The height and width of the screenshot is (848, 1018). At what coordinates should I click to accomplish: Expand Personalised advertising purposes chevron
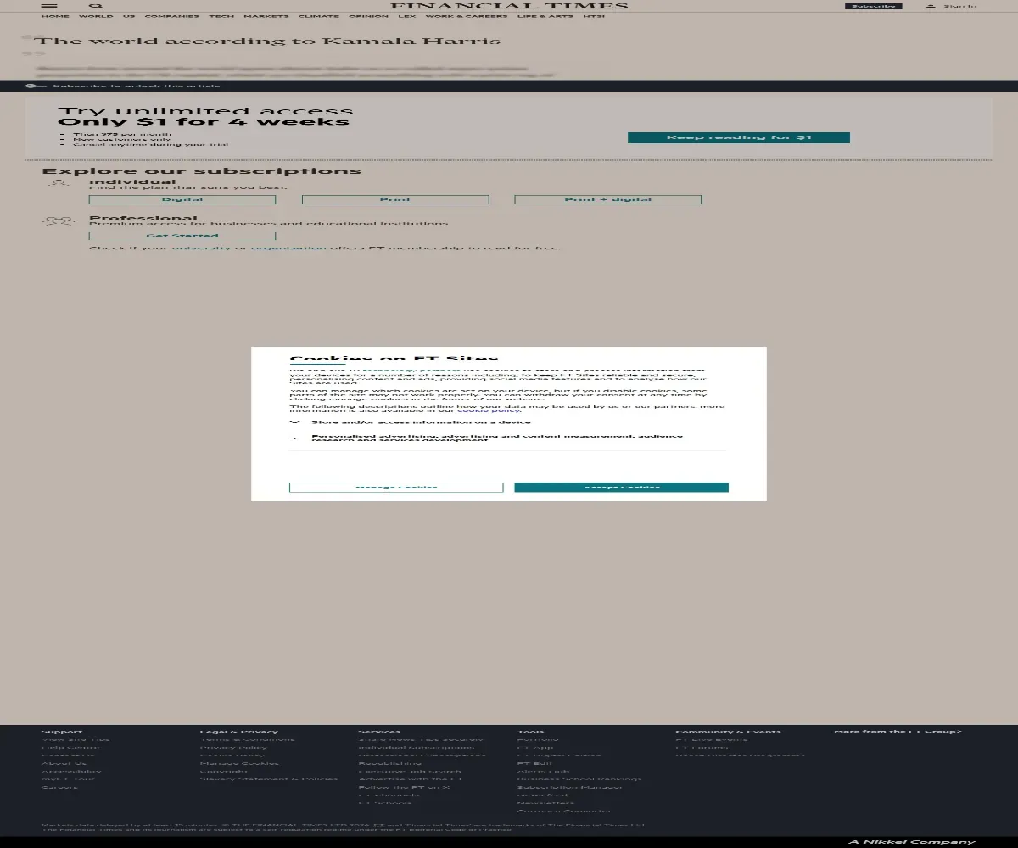tap(295, 438)
